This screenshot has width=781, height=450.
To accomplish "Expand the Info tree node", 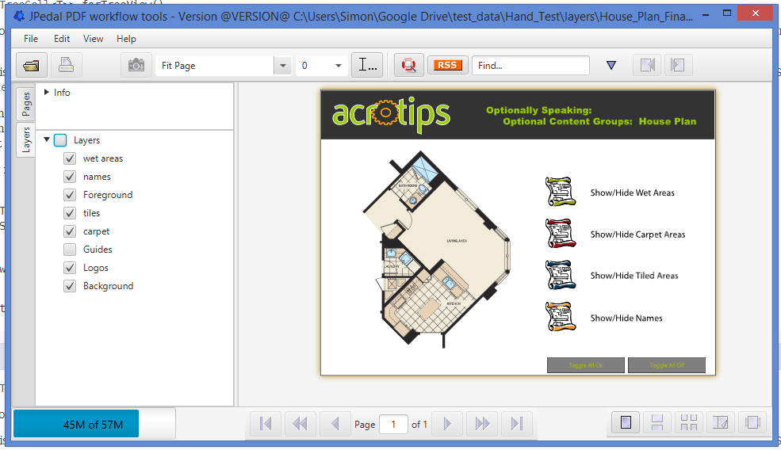I will tap(47, 93).
